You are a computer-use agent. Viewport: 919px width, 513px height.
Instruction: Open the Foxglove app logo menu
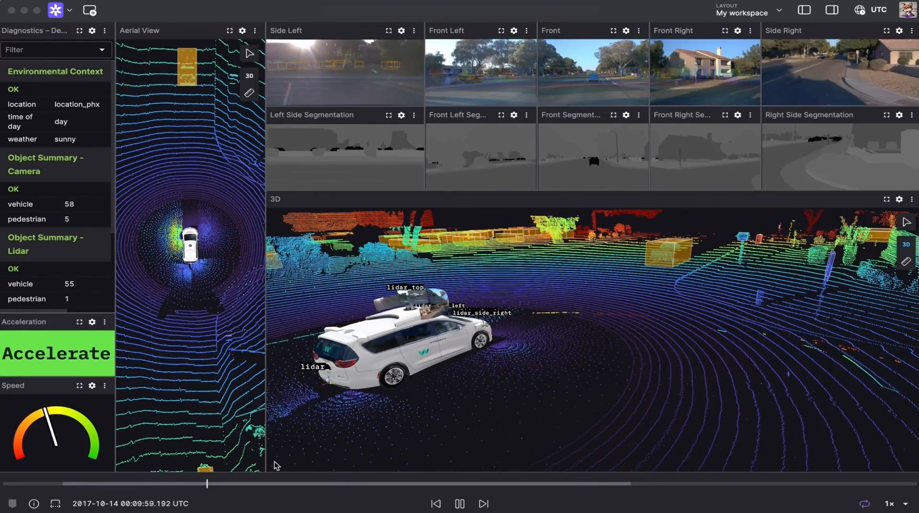[x=55, y=10]
